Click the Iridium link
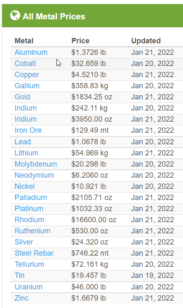This screenshot has width=183, height=308. click(x=25, y=119)
